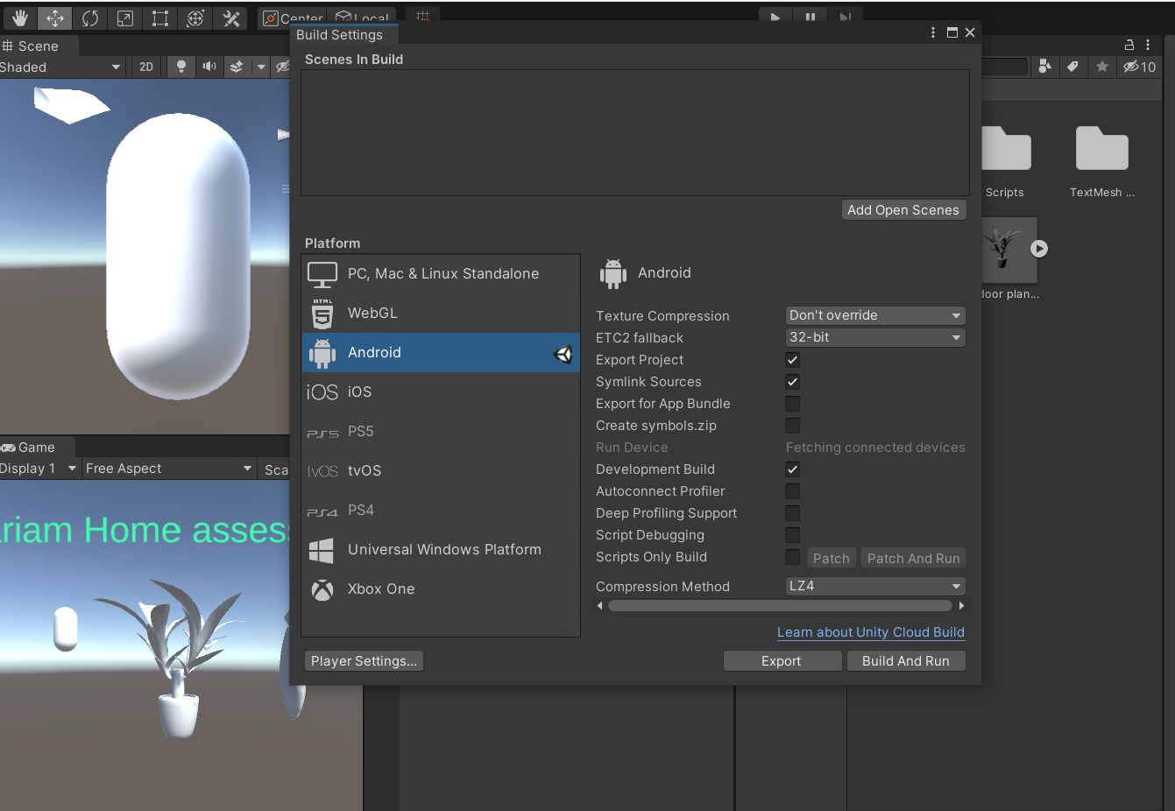This screenshot has width=1175, height=811.
Task: Uncheck Development Build checkbox
Action: point(792,469)
